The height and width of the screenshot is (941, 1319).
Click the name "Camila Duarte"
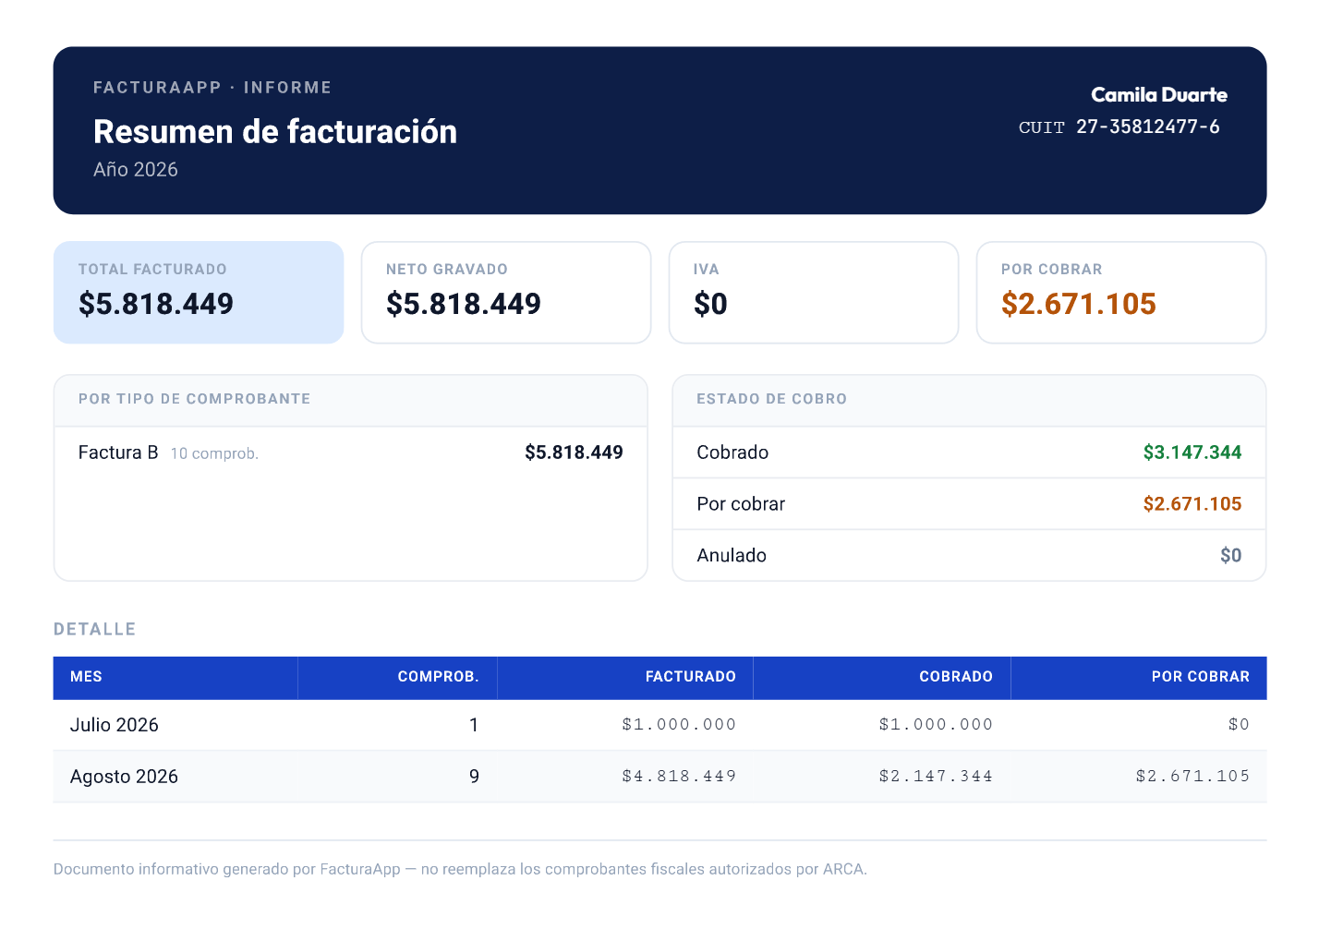pos(1159,95)
